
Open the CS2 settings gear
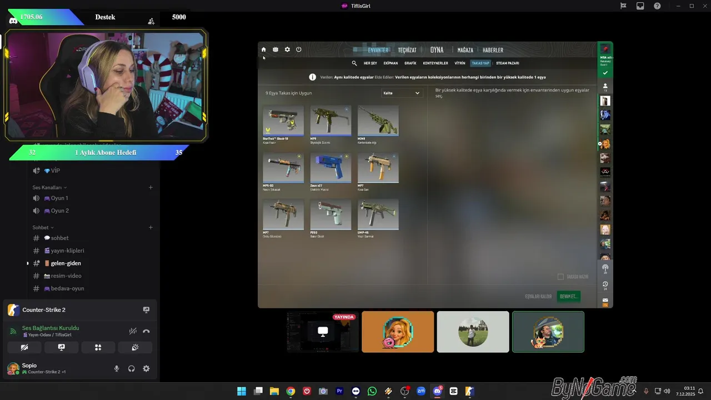point(287,49)
